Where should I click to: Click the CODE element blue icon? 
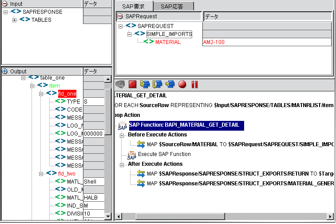point(60,109)
